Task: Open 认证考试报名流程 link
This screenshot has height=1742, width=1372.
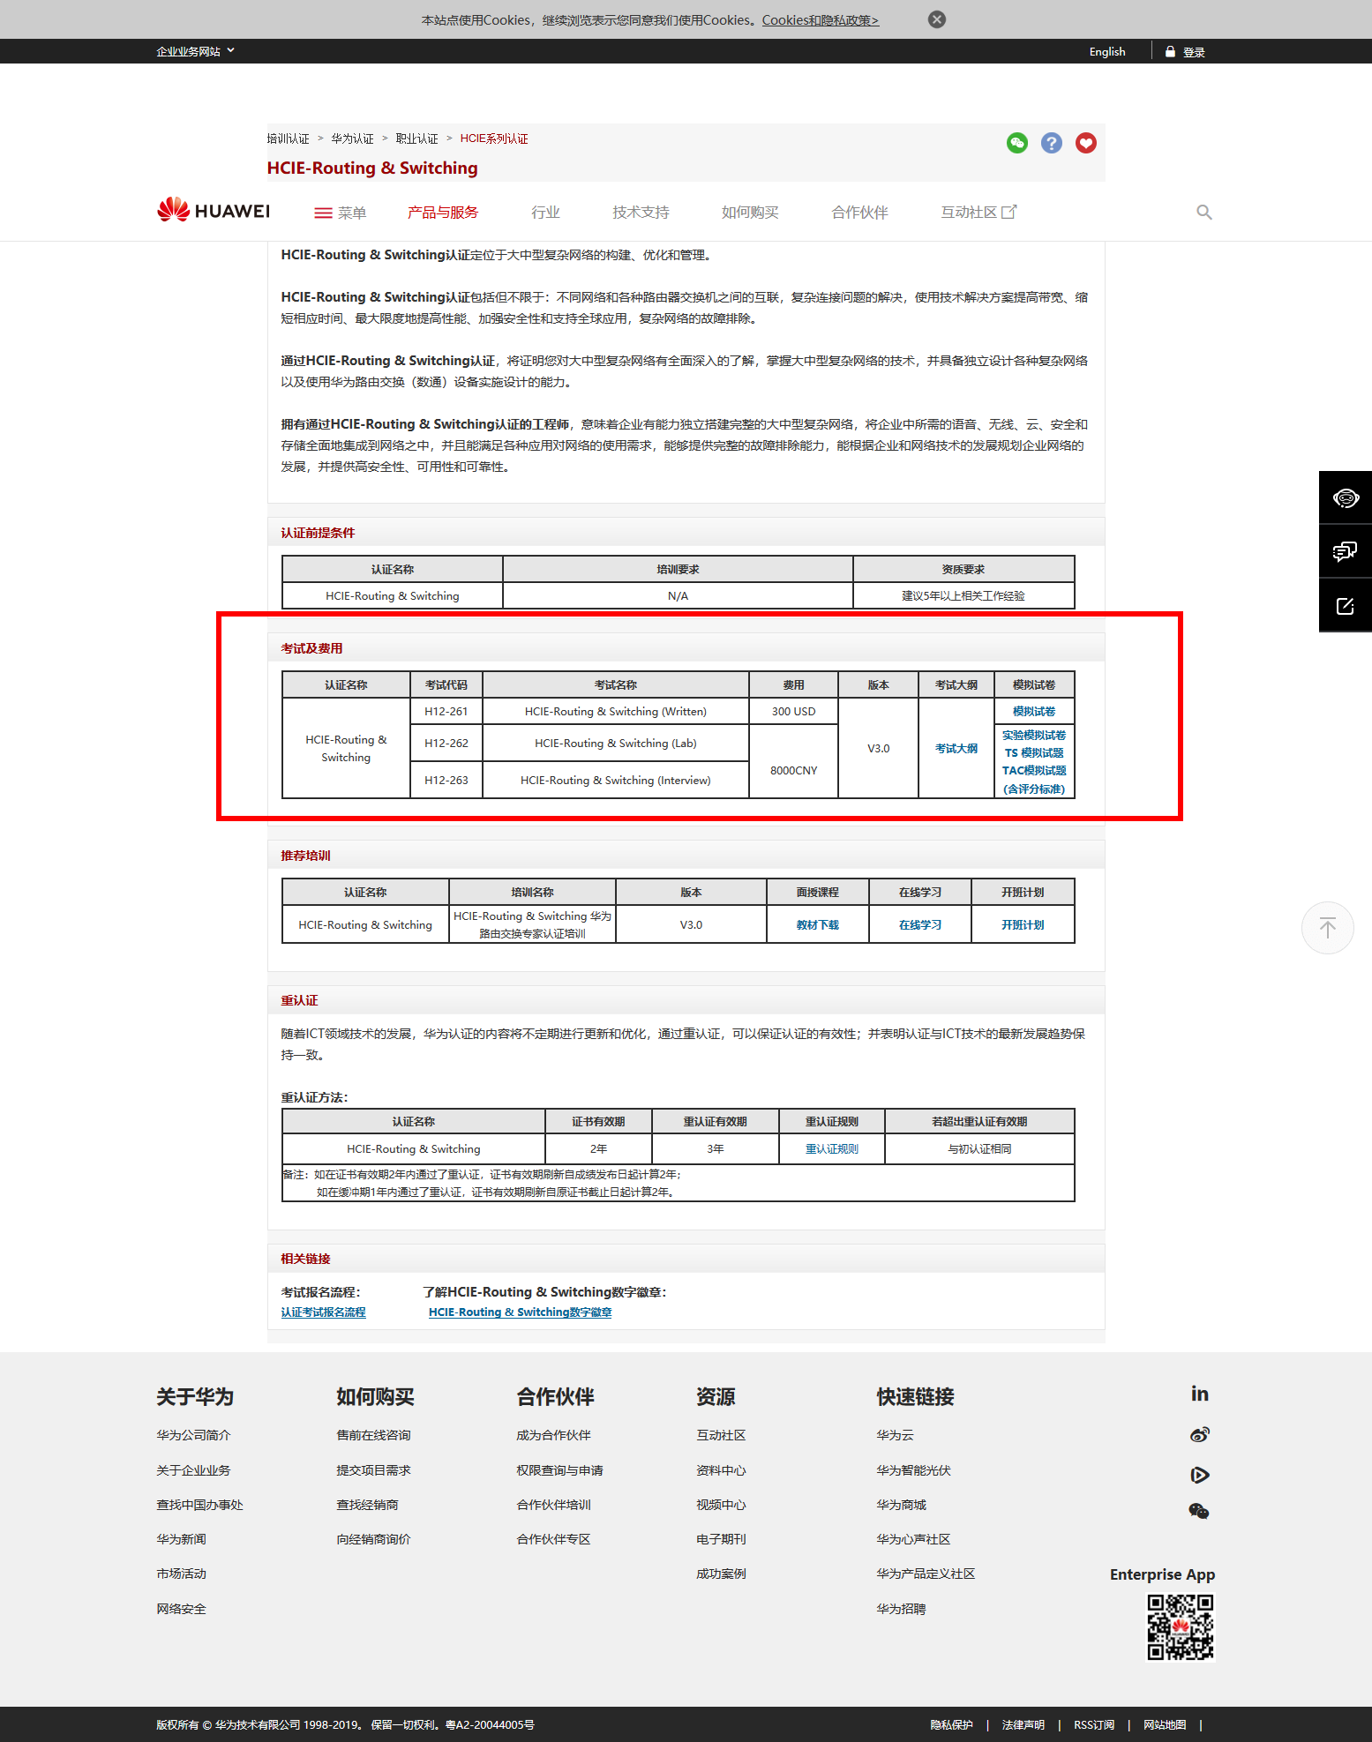Action: tap(324, 1312)
